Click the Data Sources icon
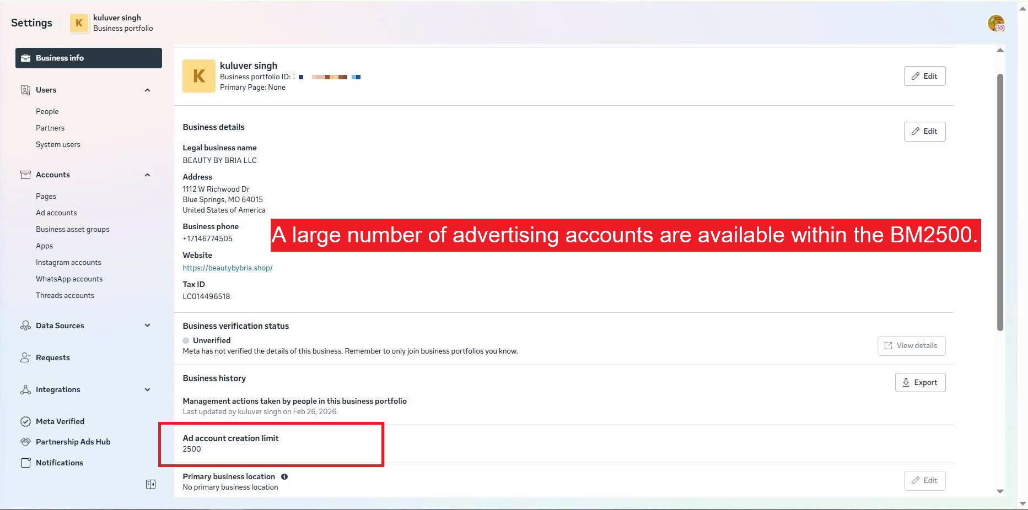 coord(25,325)
